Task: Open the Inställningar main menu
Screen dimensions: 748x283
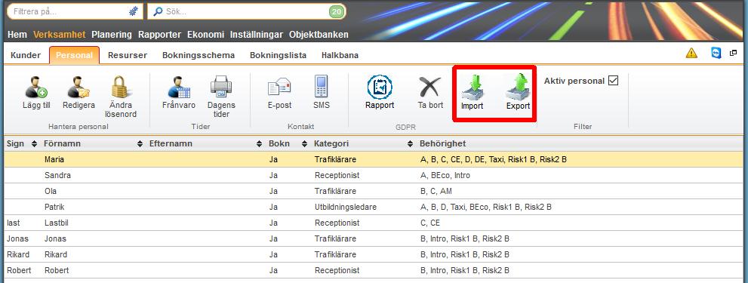Action: 256,35
